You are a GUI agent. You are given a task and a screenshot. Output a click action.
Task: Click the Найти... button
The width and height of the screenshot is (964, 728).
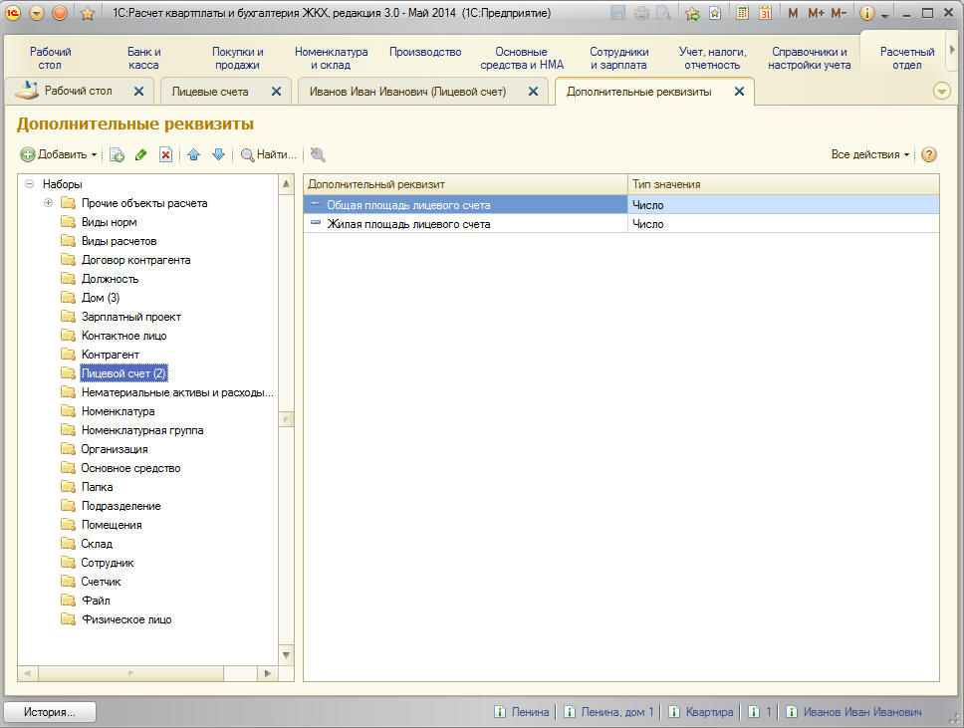click(x=269, y=155)
